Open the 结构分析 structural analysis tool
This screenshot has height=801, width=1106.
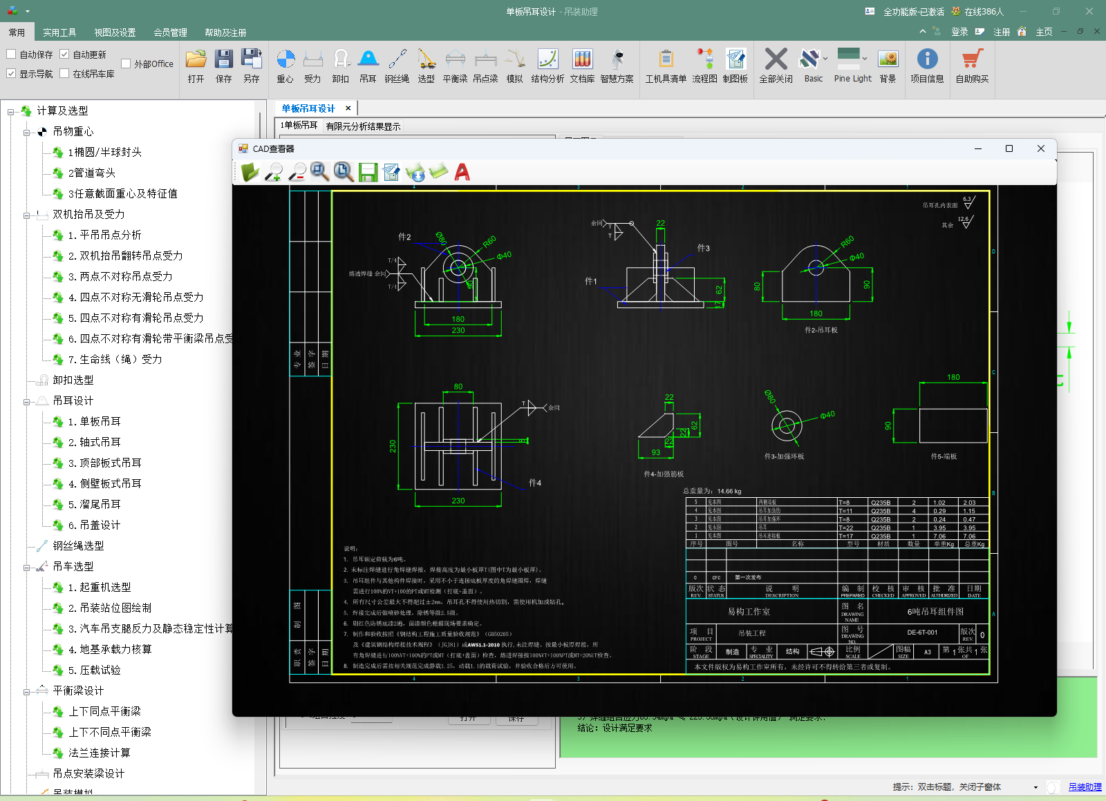[547, 66]
